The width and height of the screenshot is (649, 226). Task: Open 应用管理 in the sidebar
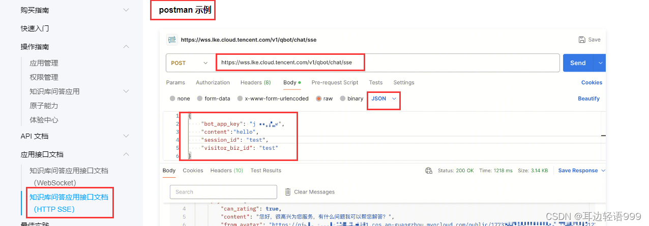tap(44, 63)
